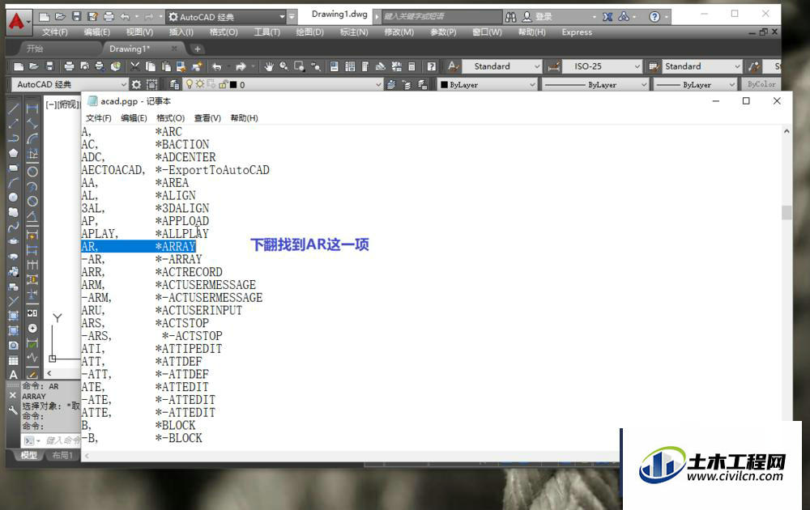This screenshot has width=810, height=510.
Task: Select the Line draw tool
Action: click(14, 108)
